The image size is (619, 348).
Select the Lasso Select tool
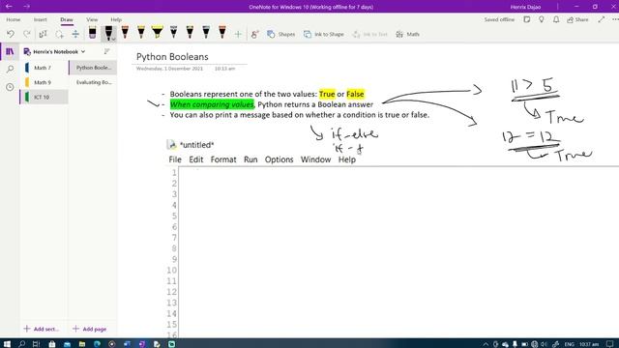[59, 35]
